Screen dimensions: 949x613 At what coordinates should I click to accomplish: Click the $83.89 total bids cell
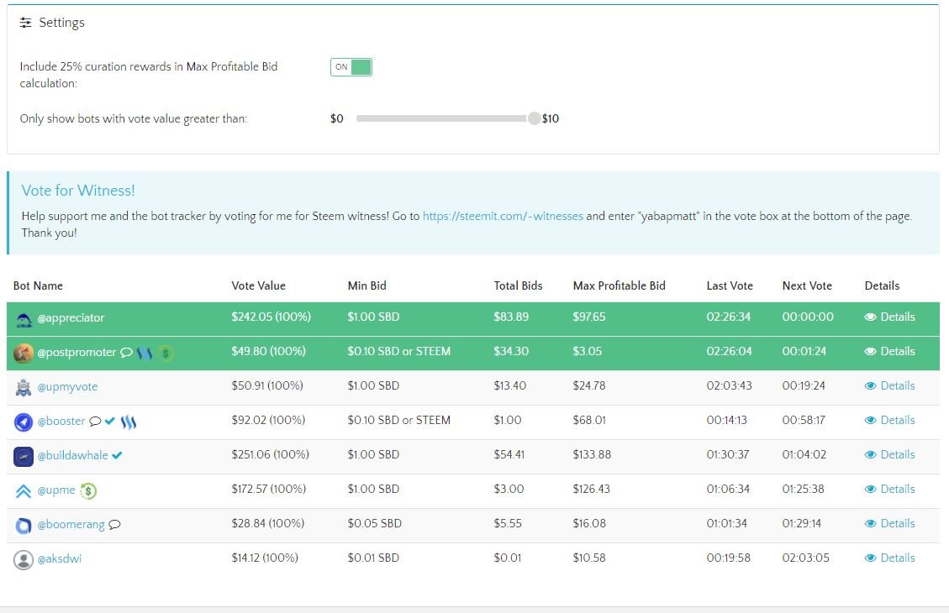(x=511, y=317)
